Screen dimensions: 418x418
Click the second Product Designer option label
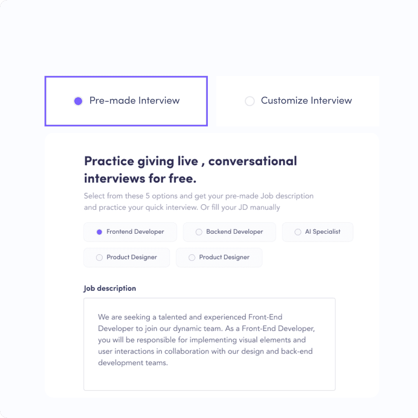coord(224,257)
